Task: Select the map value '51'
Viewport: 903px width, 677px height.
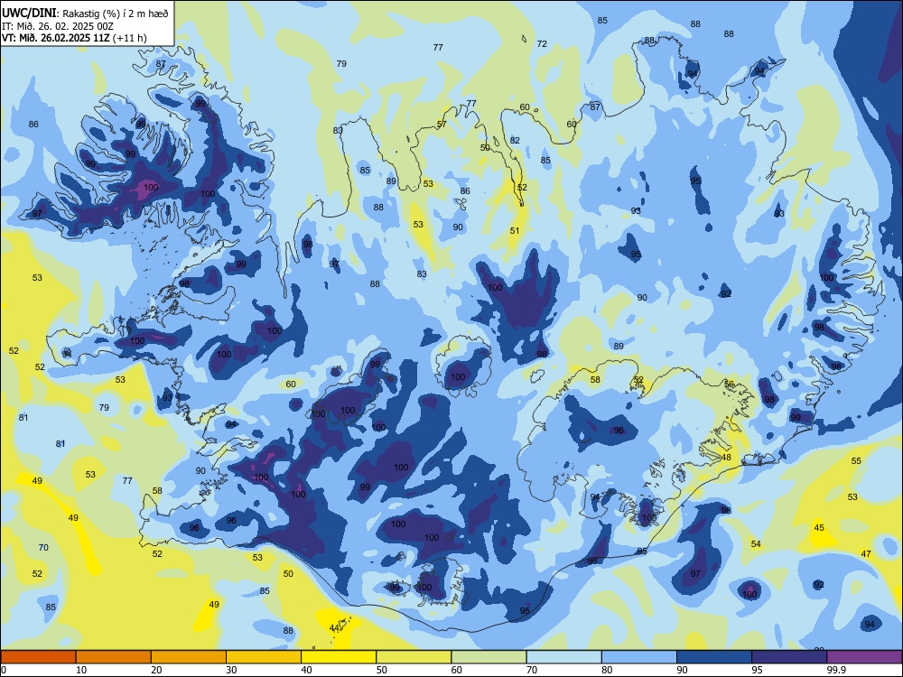Action: coord(515,230)
